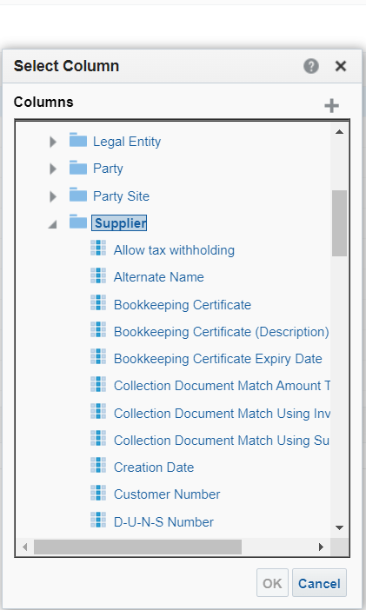
Task: Click the column icon beside Alternate Name
Action: [x=98, y=275]
